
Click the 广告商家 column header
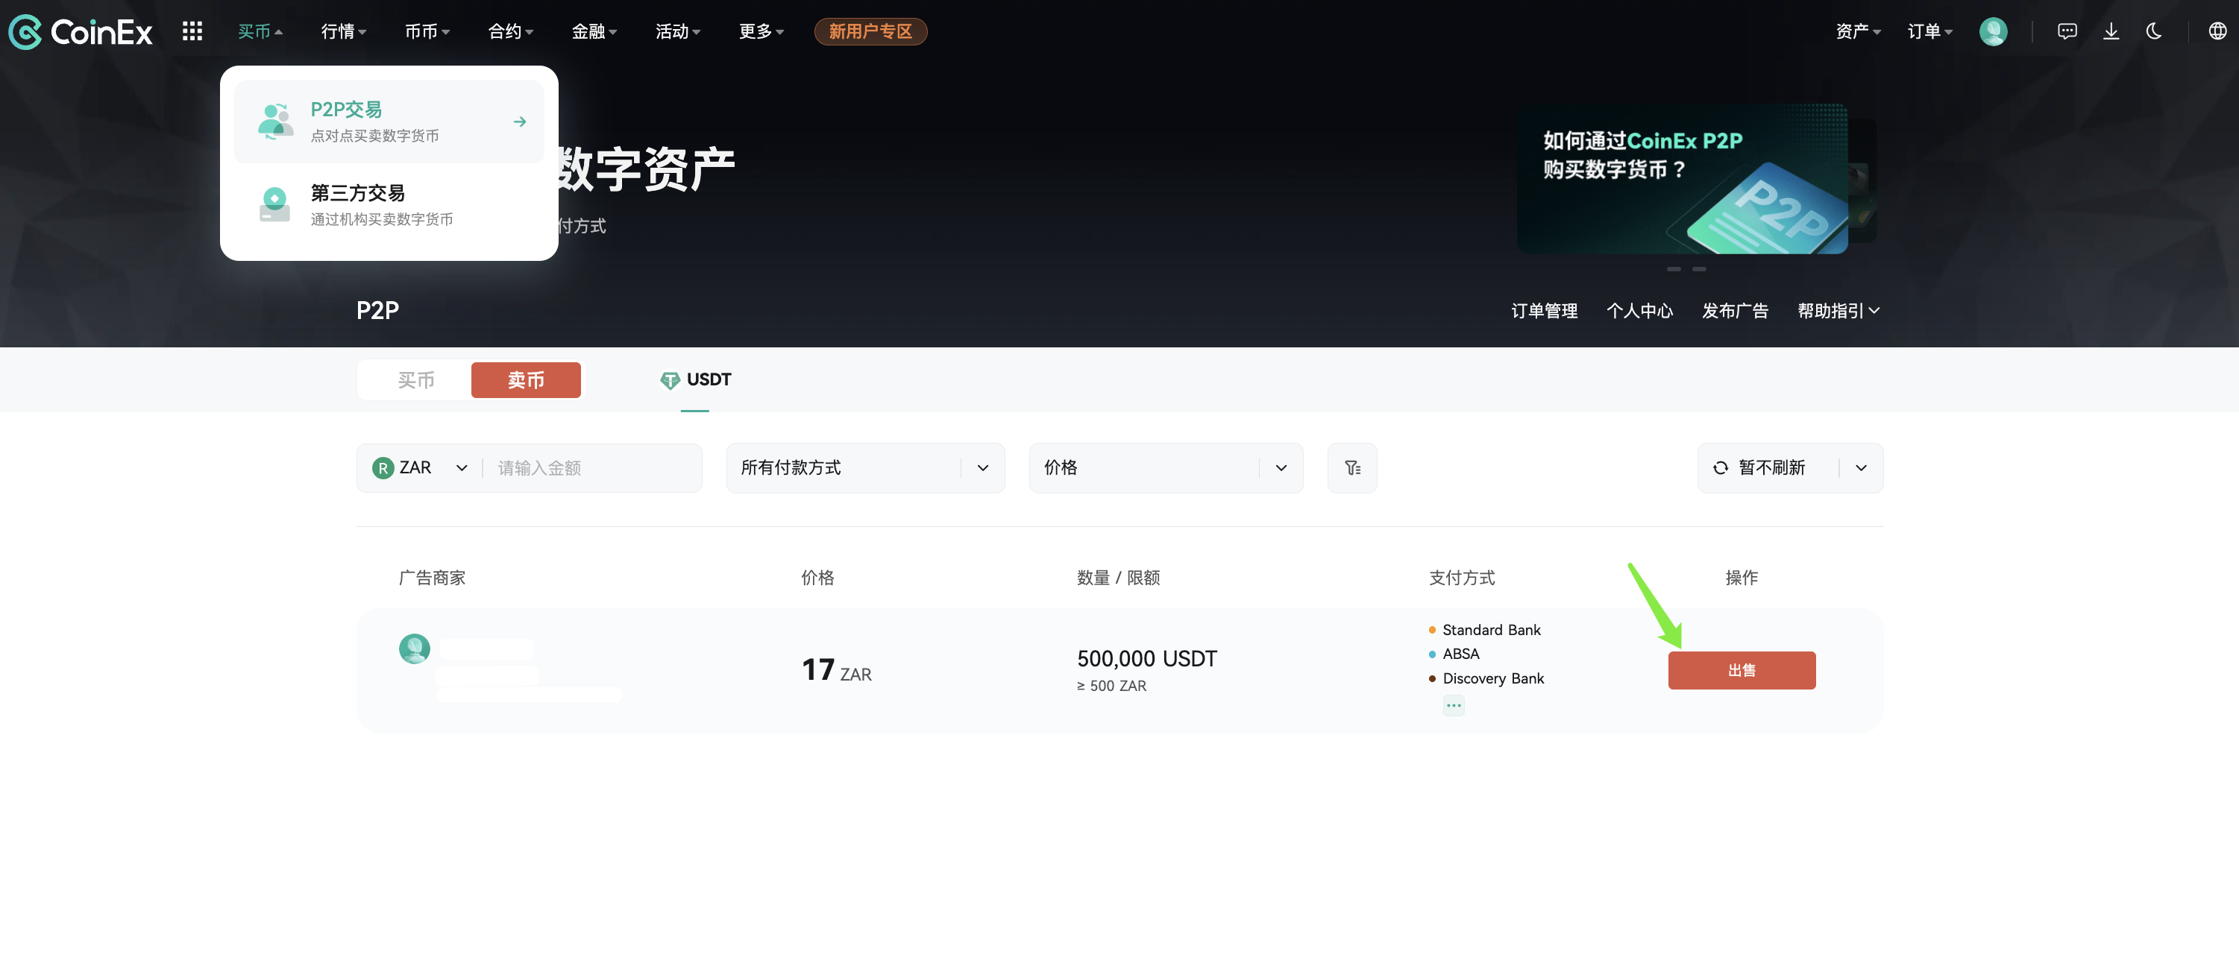(x=432, y=577)
